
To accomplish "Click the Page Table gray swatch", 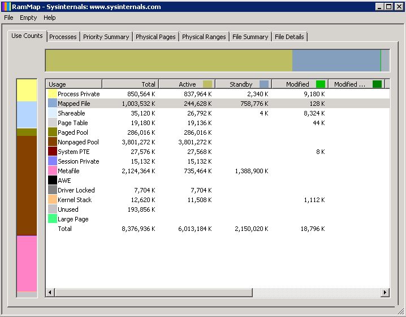I will (53, 123).
